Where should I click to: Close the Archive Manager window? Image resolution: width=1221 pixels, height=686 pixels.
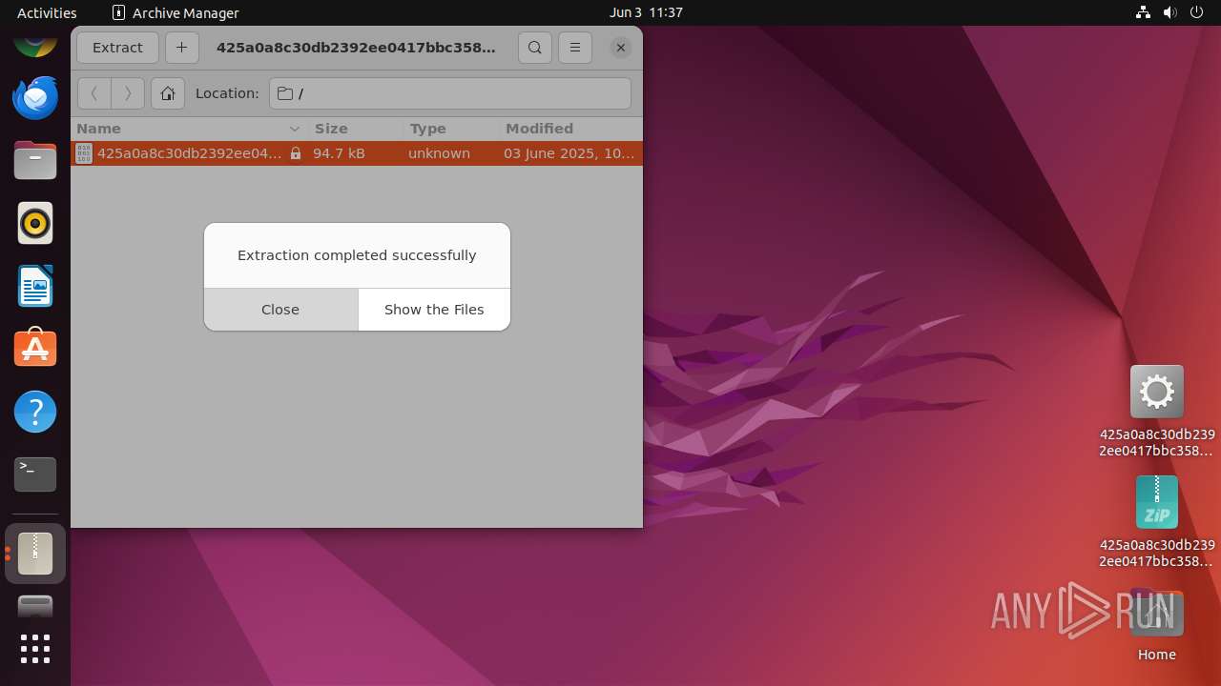coord(621,48)
